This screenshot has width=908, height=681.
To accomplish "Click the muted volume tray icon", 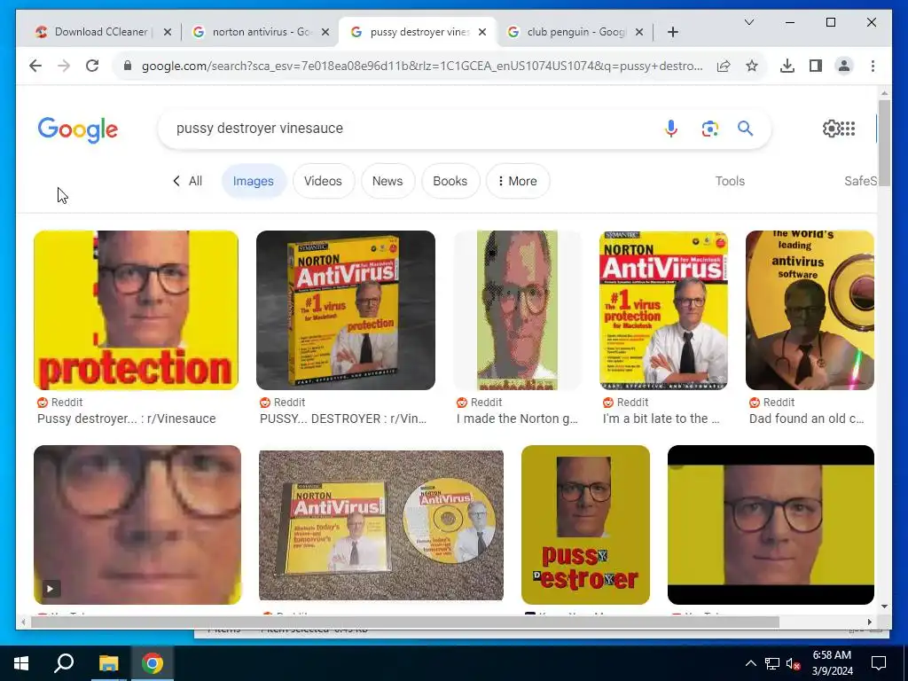I will [x=794, y=663].
